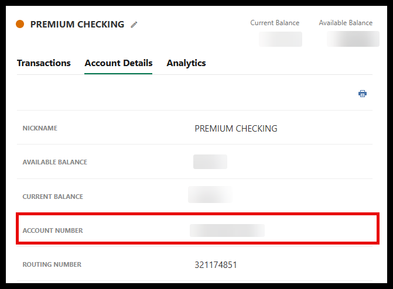
Task: Click the hidden amount under header Available Balance
Action: (353, 39)
